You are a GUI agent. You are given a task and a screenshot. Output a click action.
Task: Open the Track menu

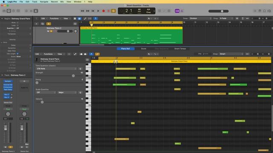[35, 2]
